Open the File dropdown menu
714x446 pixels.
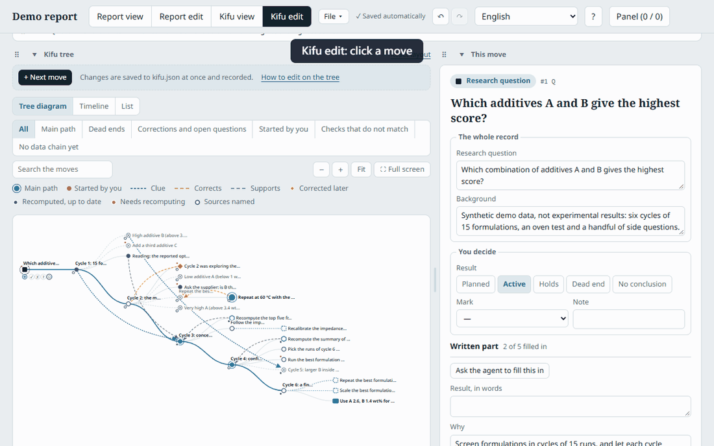pyautogui.click(x=334, y=16)
